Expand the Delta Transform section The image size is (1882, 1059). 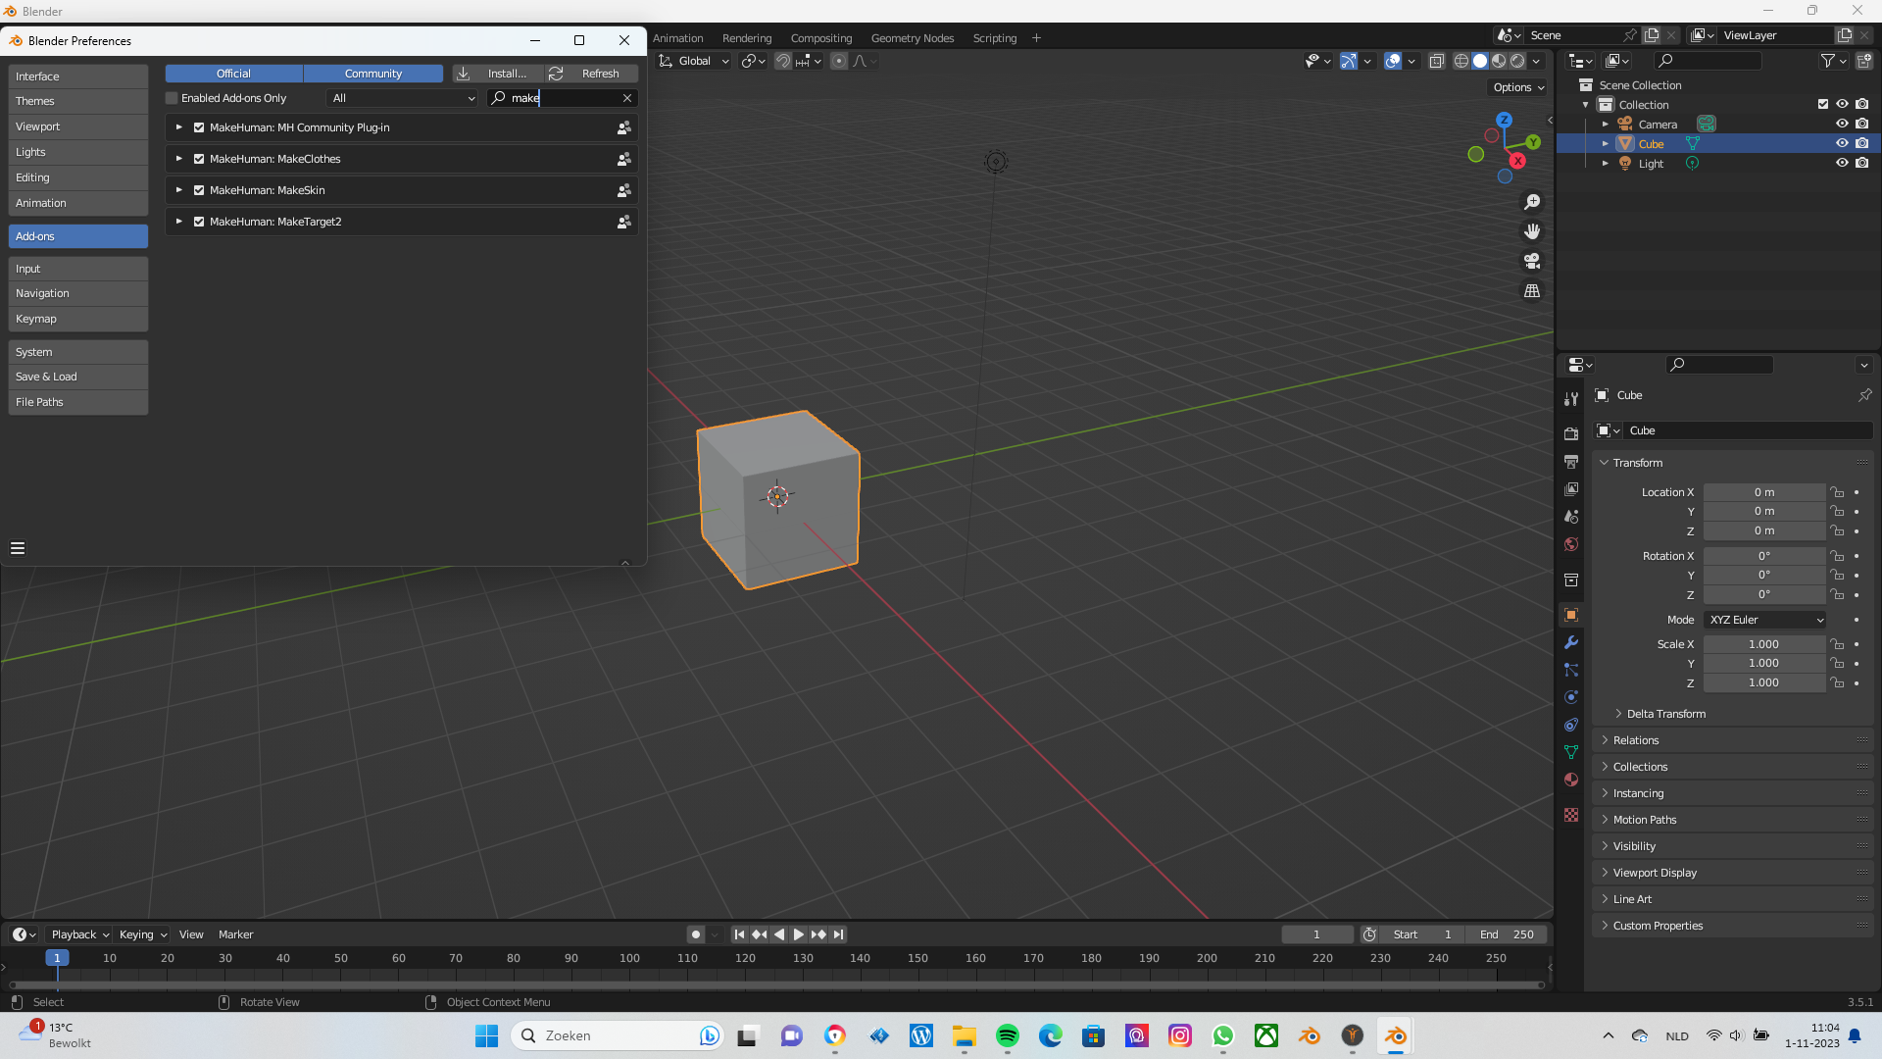click(x=1665, y=714)
